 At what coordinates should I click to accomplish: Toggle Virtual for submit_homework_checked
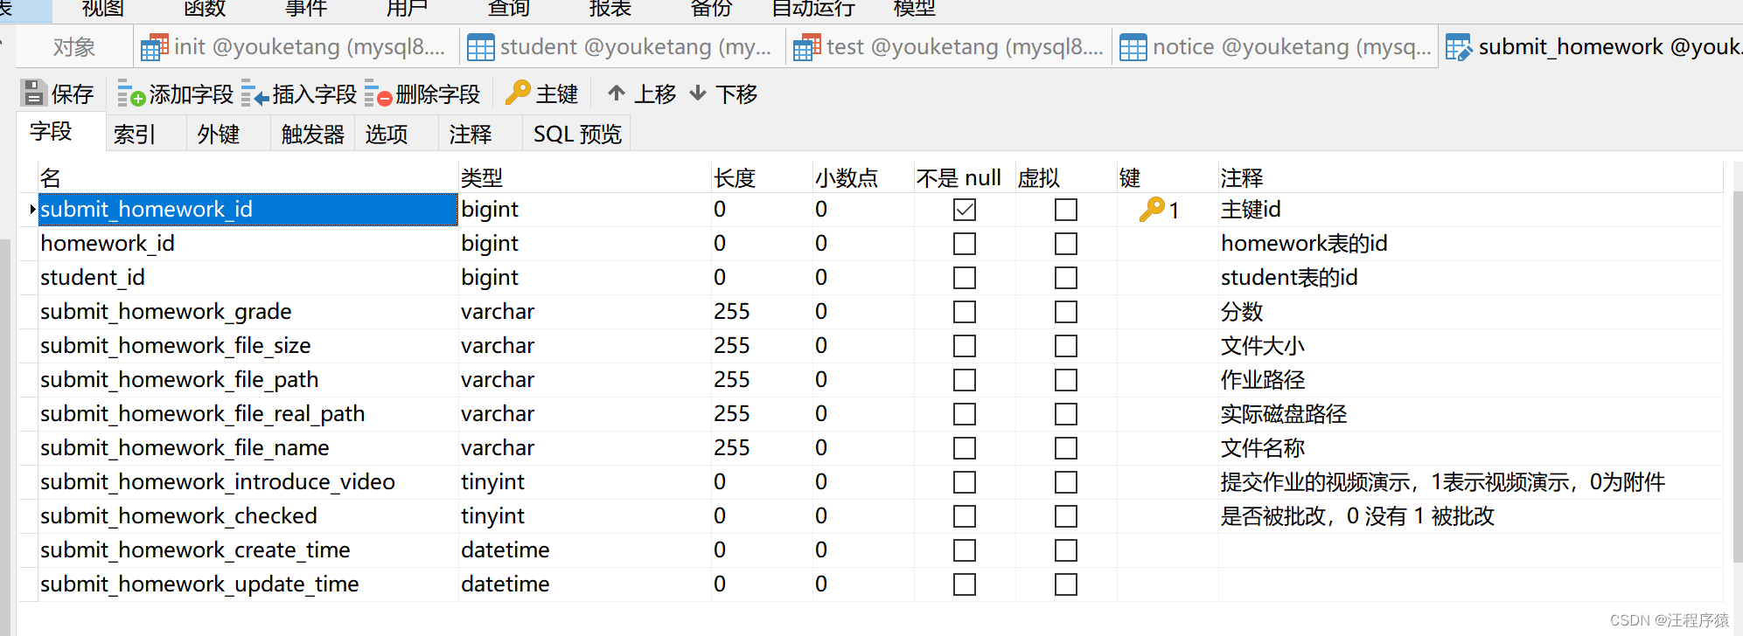click(1066, 516)
